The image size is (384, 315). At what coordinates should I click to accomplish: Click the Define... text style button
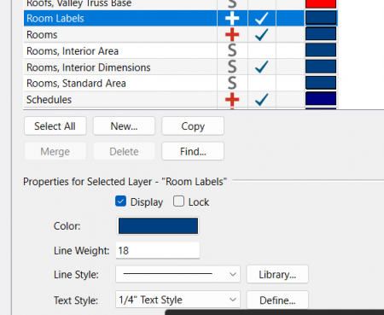coord(277,300)
